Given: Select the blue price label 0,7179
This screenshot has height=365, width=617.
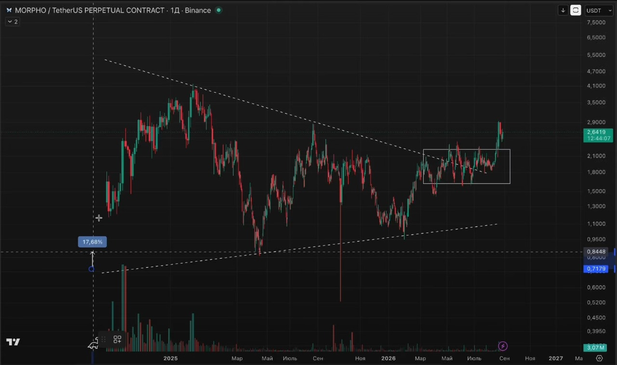Looking at the screenshot, I should pos(596,269).
